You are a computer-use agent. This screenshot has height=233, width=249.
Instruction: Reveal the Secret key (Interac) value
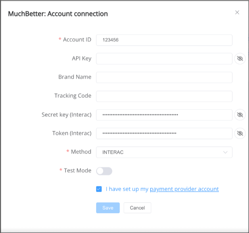coord(240,115)
